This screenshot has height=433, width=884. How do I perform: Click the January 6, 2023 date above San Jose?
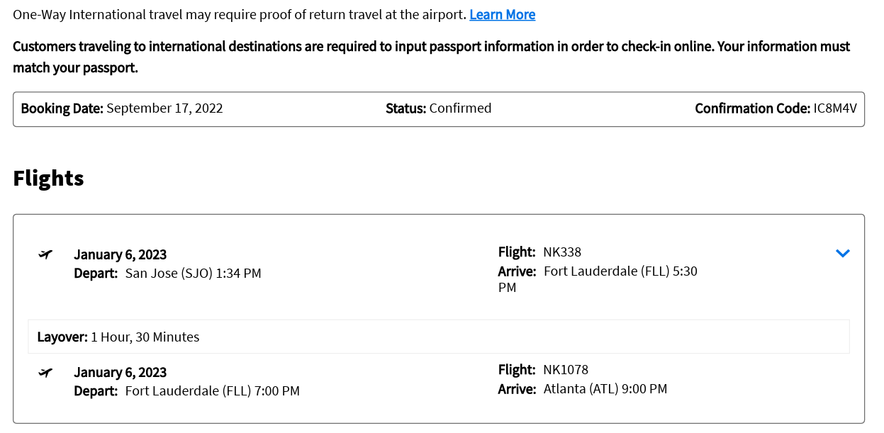coord(121,254)
